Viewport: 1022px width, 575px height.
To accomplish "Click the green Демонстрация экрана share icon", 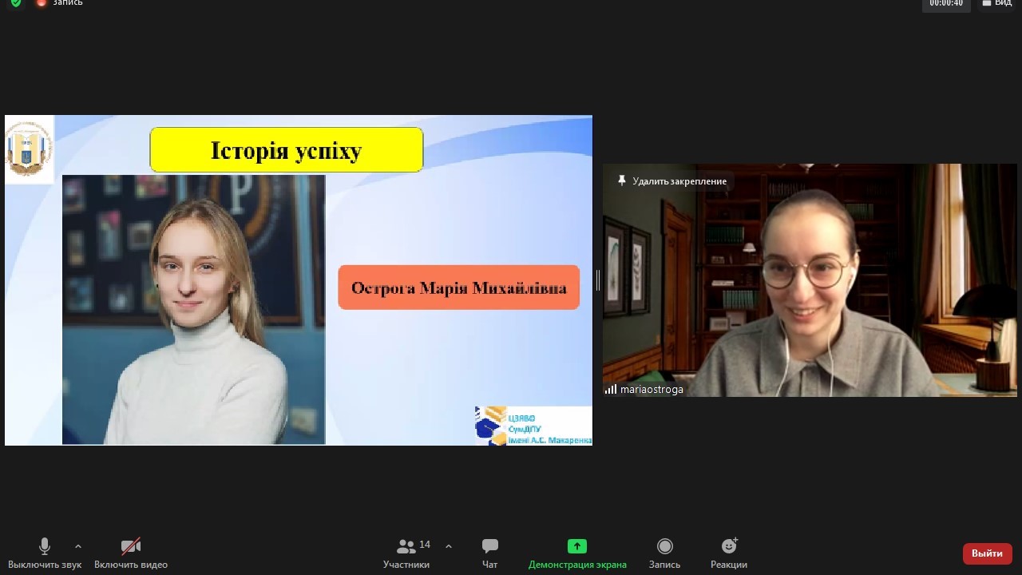I will [x=576, y=546].
